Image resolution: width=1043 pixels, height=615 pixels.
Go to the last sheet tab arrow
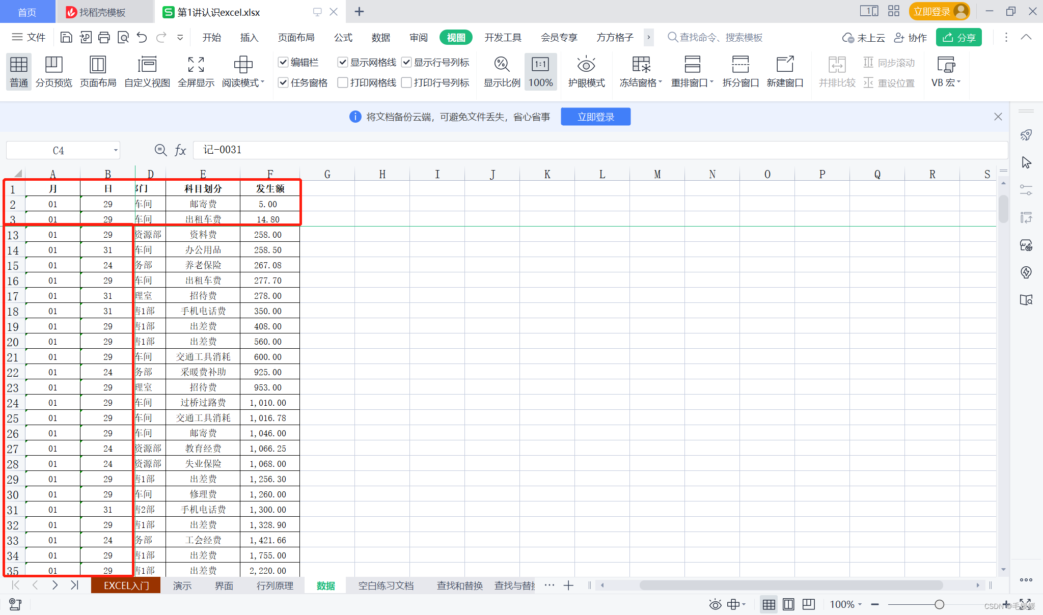click(75, 585)
